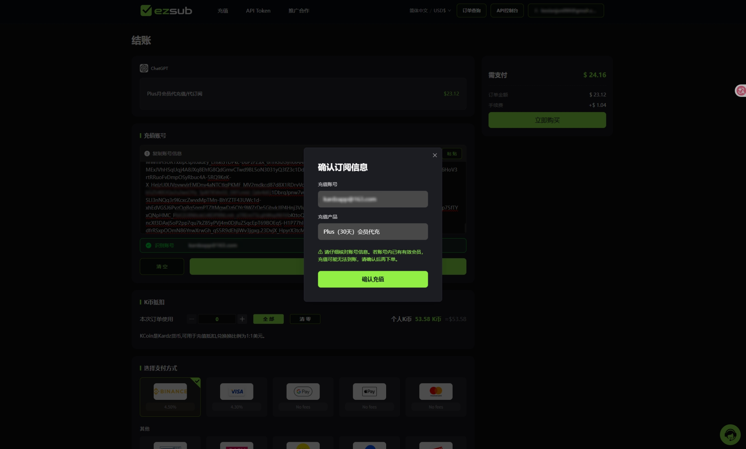Click the 清空 clear button
The height and width of the screenshot is (449, 746).
point(162,266)
